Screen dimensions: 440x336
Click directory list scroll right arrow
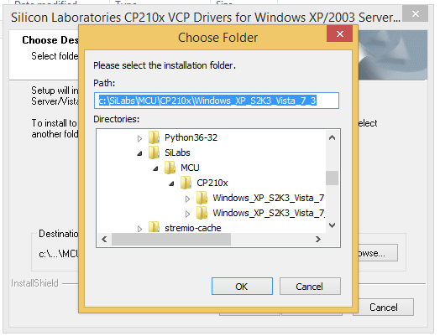tap(318, 240)
